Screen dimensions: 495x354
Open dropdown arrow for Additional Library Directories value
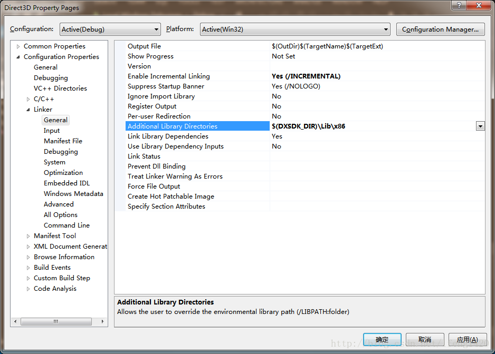click(480, 126)
